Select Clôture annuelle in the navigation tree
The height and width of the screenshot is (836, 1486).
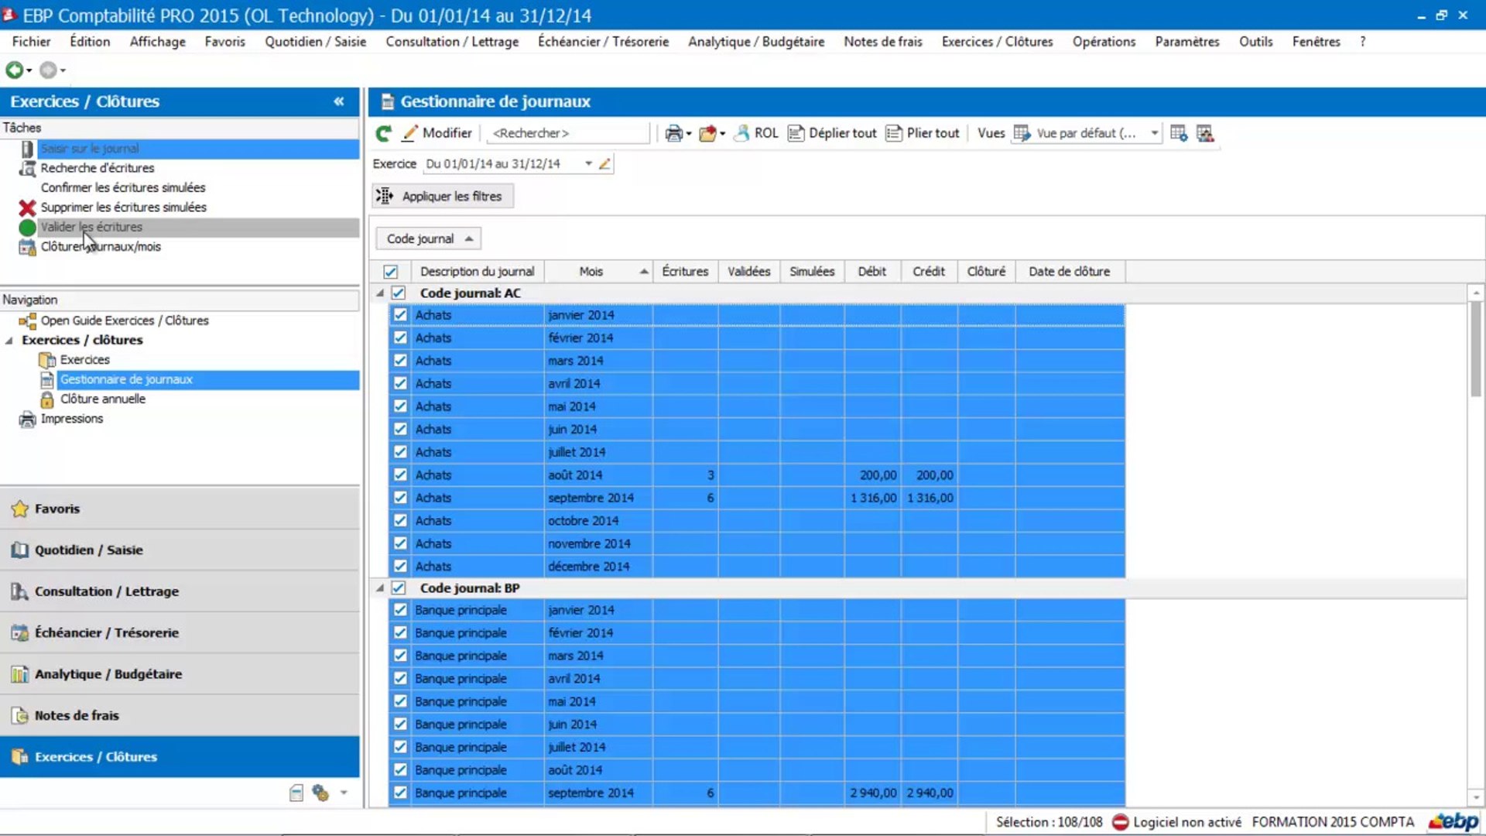pyautogui.click(x=102, y=399)
